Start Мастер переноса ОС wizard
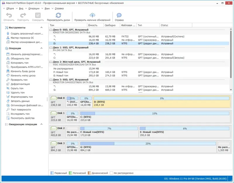The width and height of the screenshot is (234, 183). coord(22,38)
